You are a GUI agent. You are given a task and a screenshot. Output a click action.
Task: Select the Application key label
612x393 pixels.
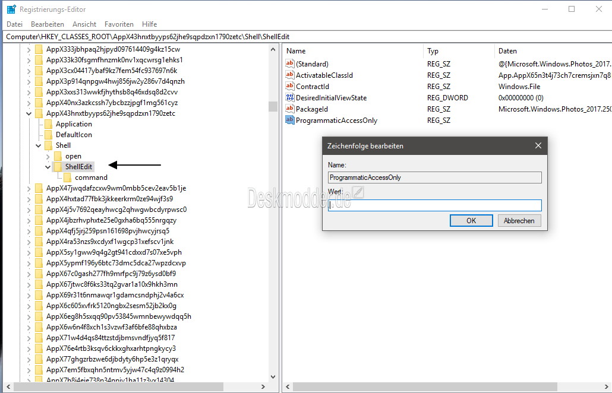[x=74, y=124]
